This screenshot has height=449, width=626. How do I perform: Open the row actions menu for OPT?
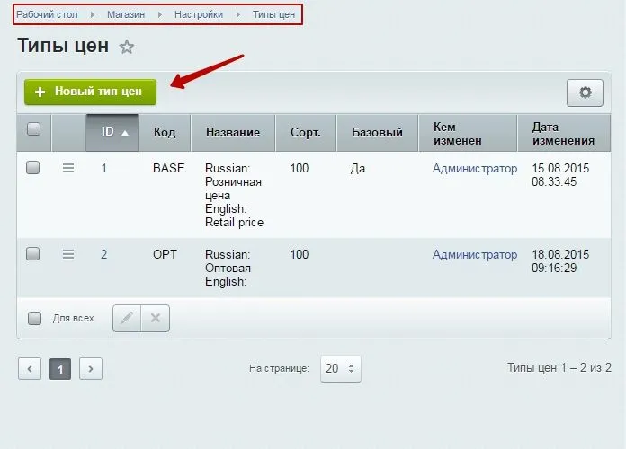(68, 254)
